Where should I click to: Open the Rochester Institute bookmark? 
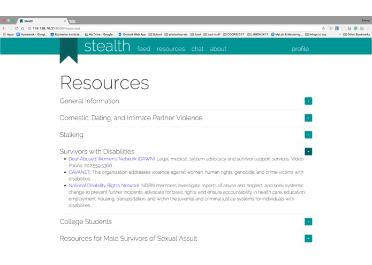tap(66, 34)
